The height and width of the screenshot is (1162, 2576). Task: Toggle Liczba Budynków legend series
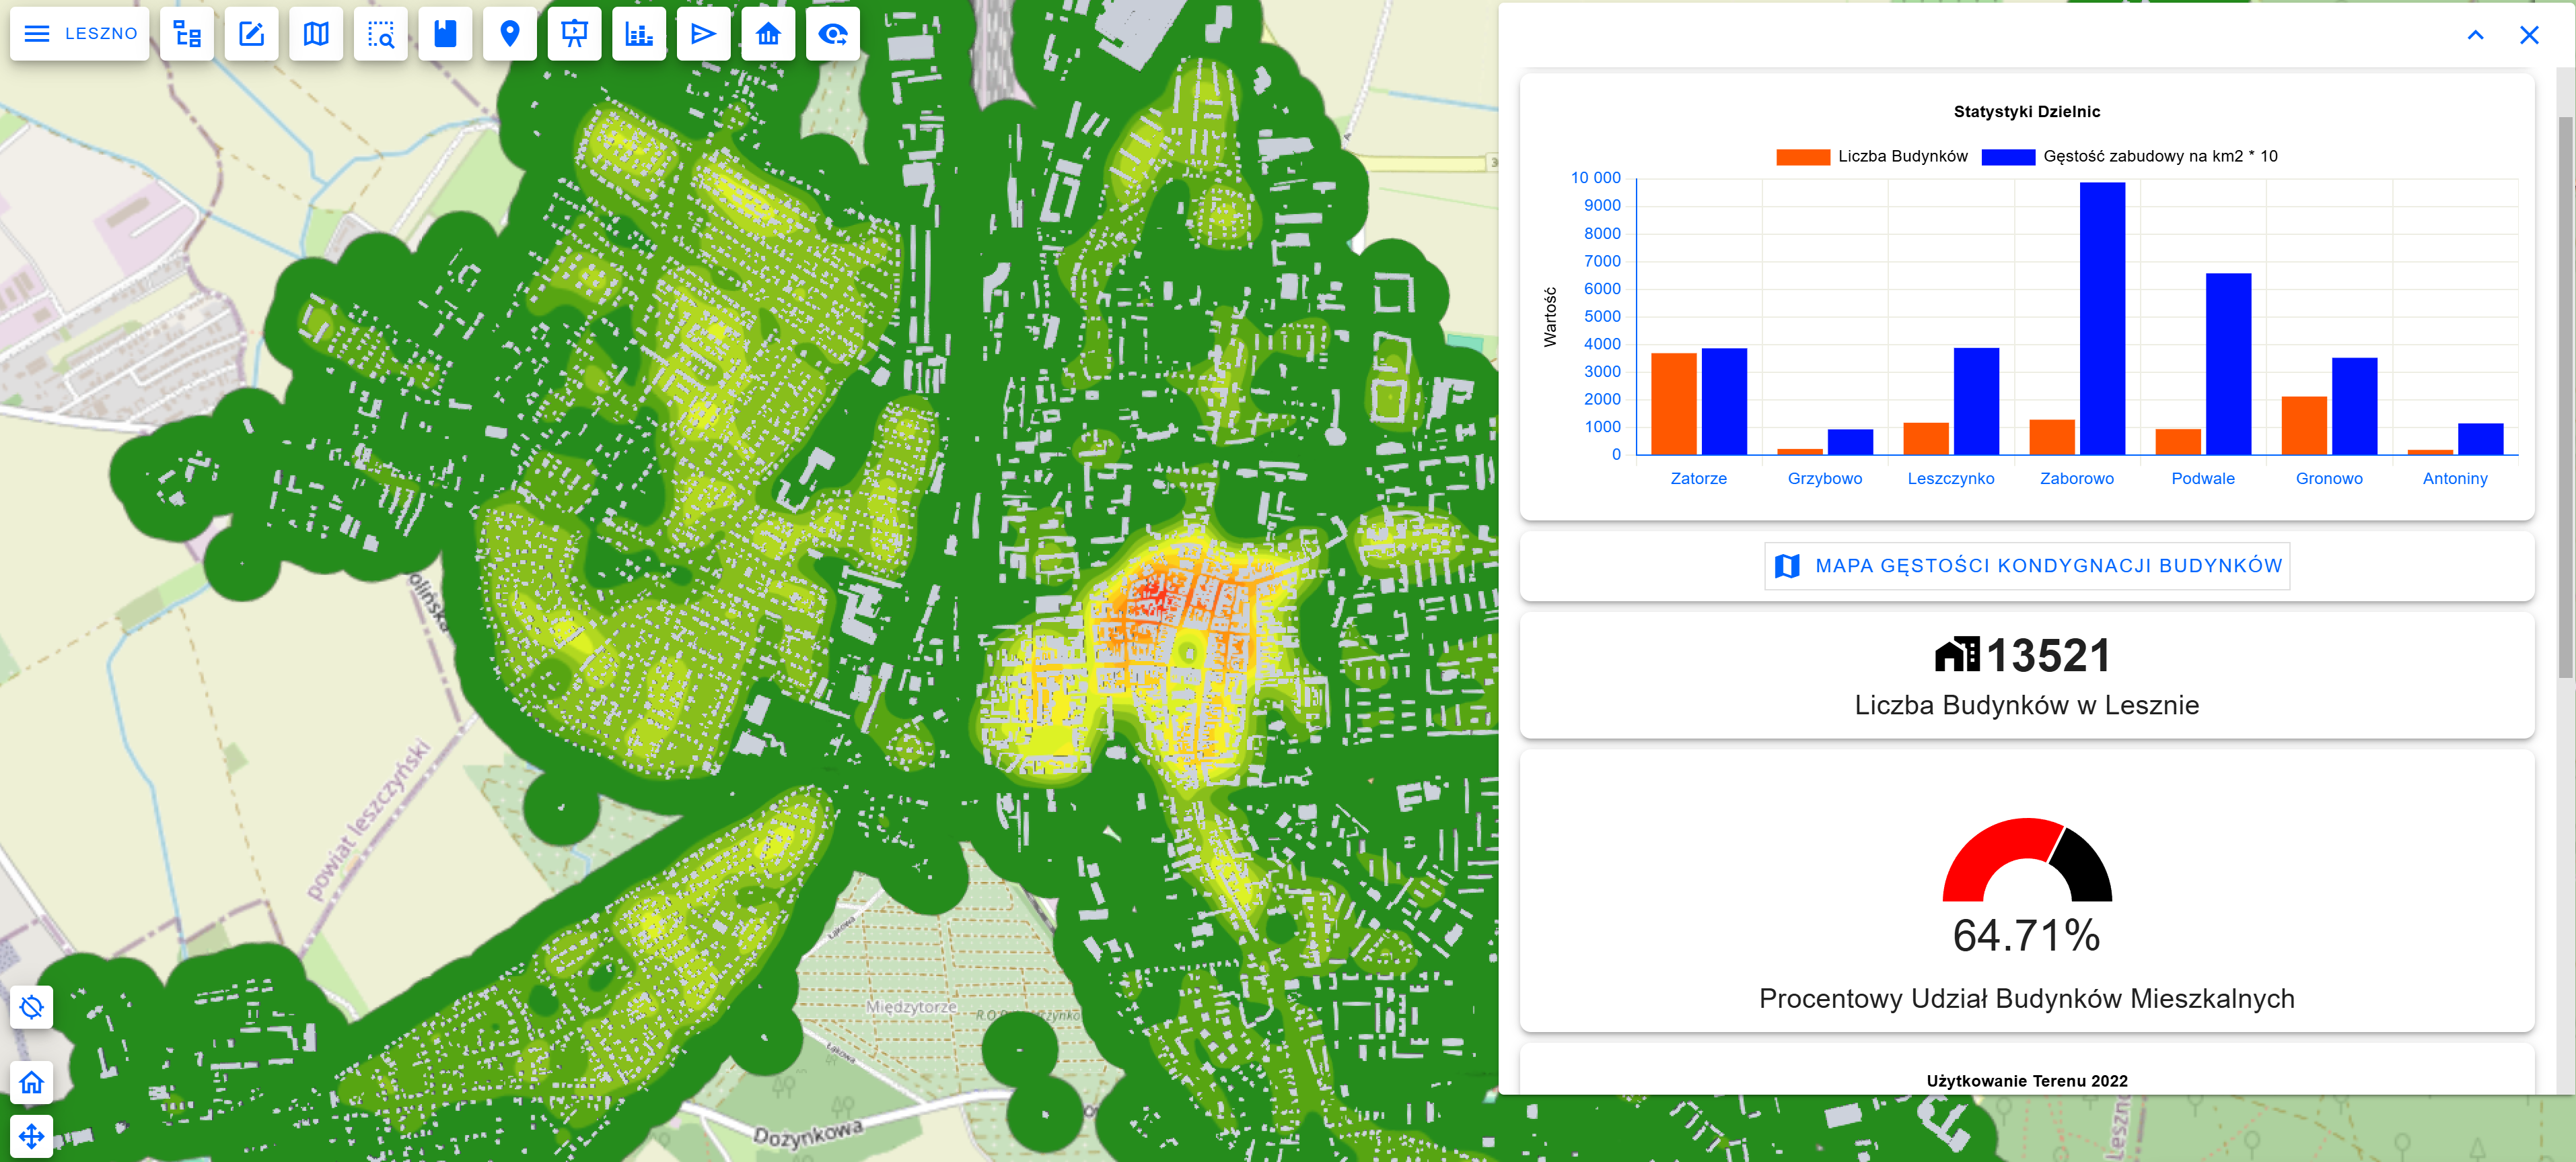point(1871,156)
